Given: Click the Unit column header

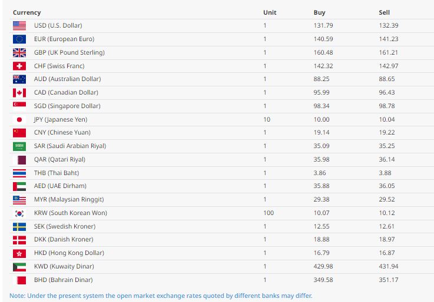Looking at the screenshot, I should click(x=270, y=12).
